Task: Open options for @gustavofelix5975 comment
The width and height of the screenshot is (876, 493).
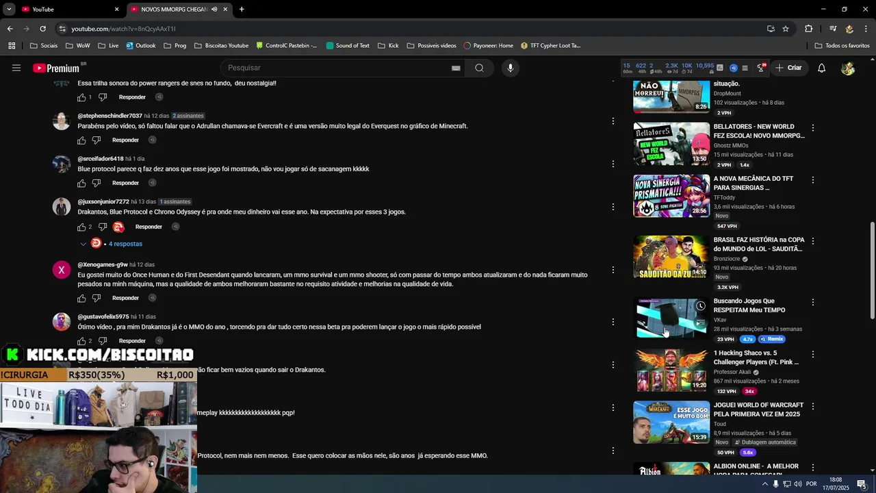Action: pos(613,322)
